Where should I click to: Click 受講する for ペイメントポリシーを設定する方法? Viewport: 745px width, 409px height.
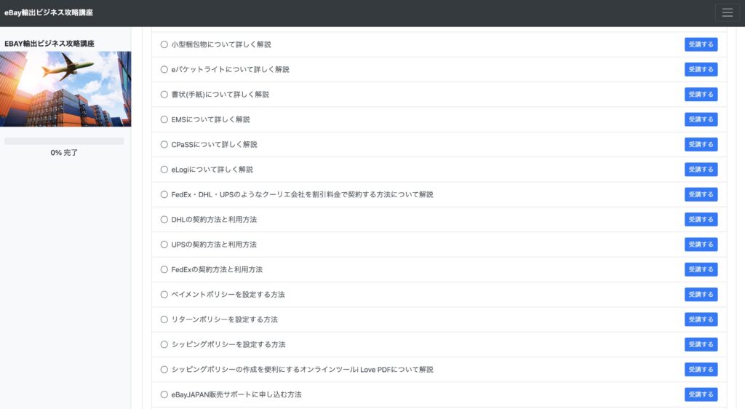click(701, 295)
